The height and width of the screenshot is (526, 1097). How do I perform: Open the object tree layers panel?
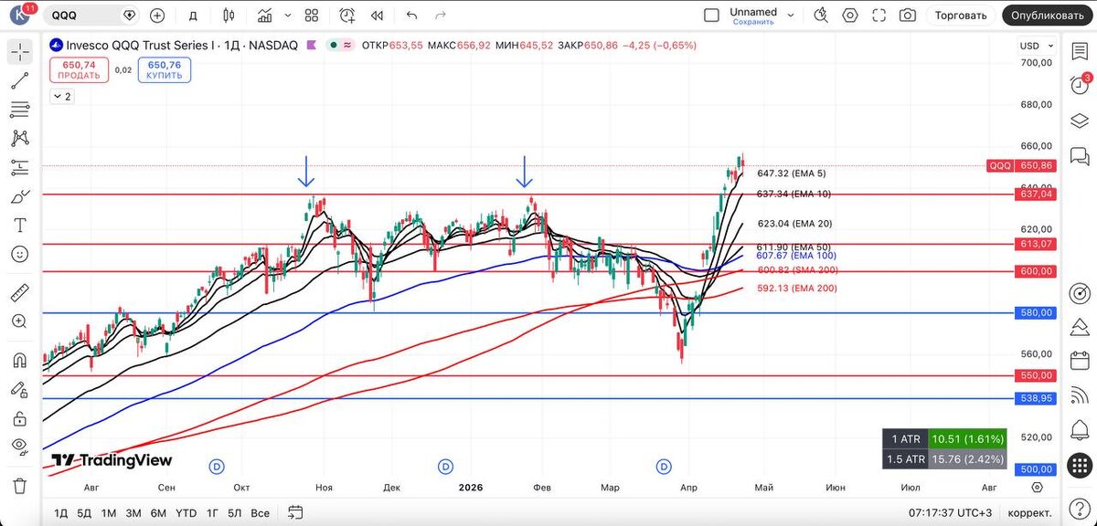1079,121
